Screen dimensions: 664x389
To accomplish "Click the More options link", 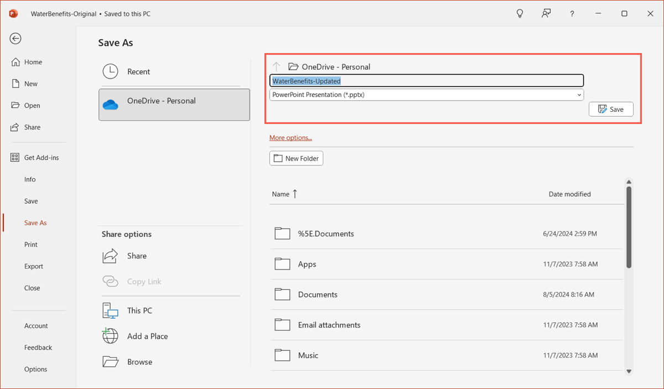I will (290, 138).
